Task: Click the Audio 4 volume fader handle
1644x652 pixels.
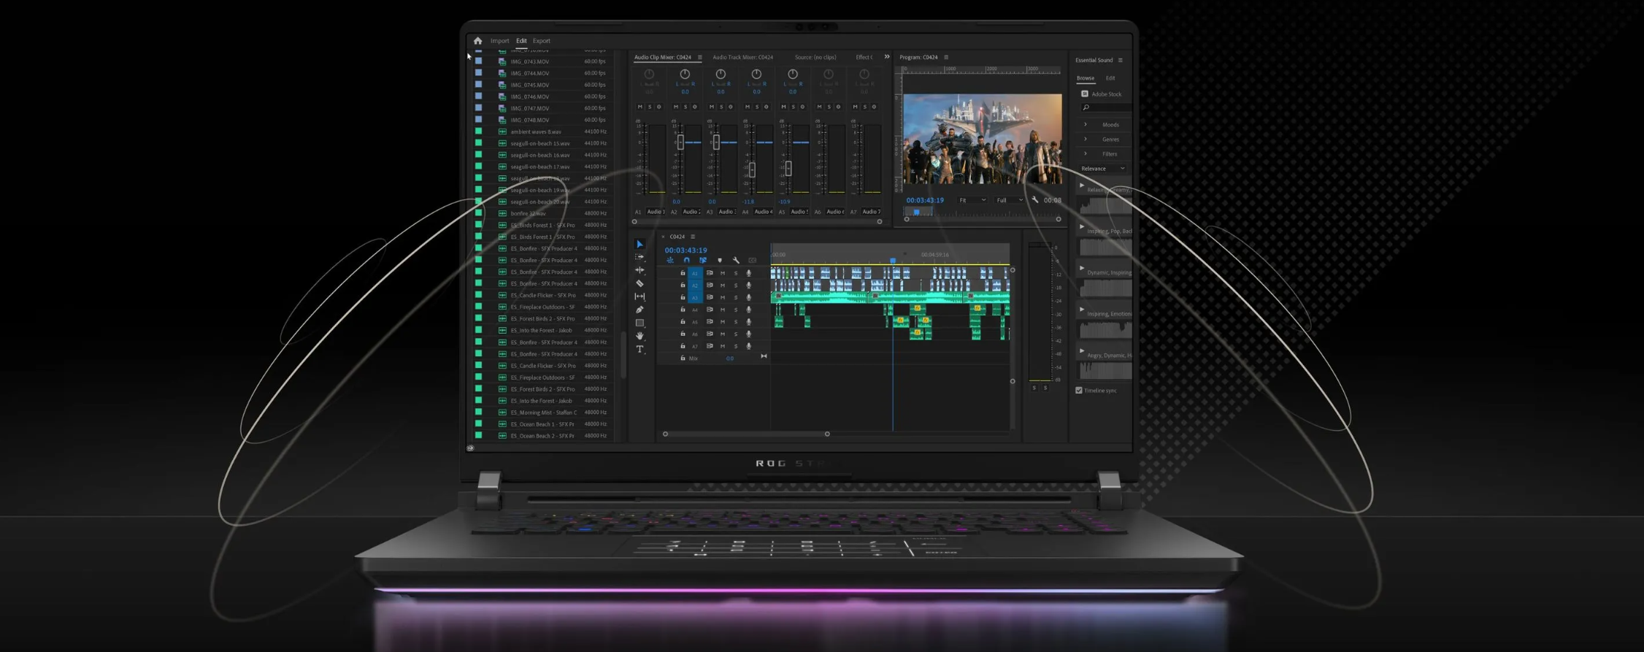Action: click(752, 169)
